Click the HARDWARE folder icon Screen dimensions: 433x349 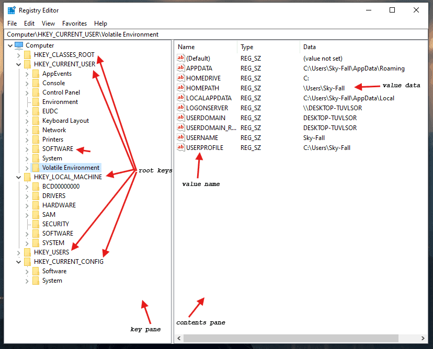pyautogui.click(x=36, y=205)
